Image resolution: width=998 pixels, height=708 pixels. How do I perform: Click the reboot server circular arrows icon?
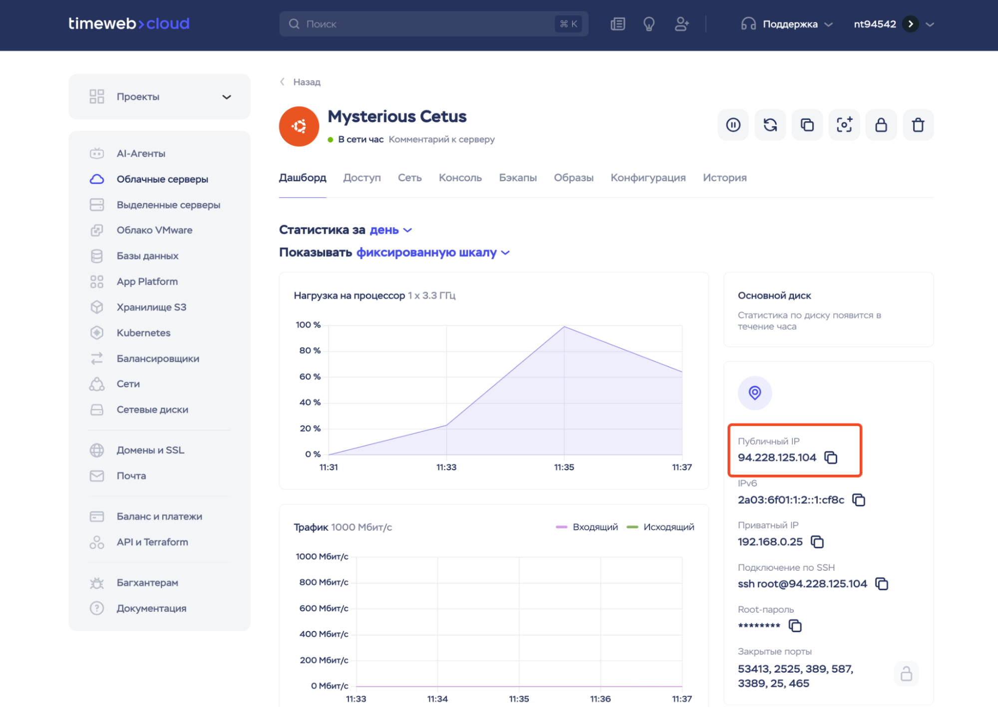tap(770, 125)
